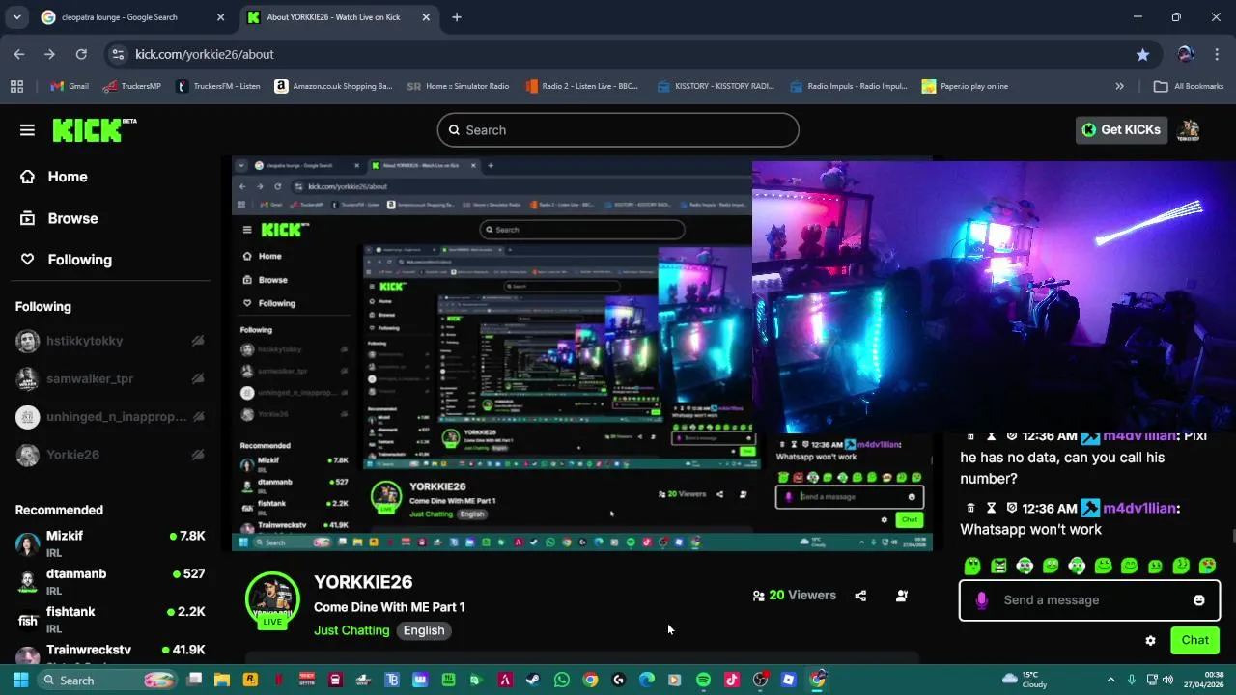The image size is (1236, 695).
Task: Click the Send a message field
Action: tap(1089, 600)
